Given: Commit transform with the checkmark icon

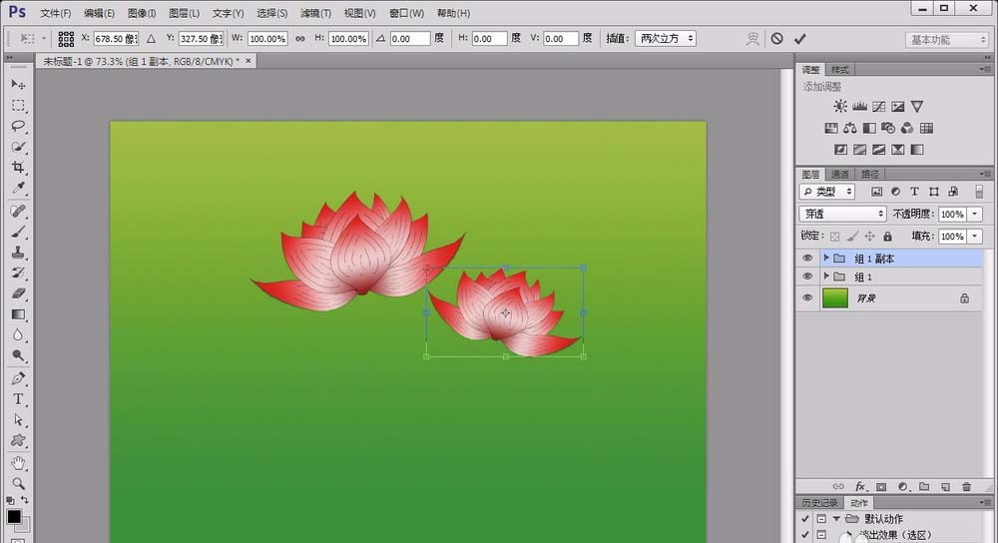Looking at the screenshot, I should (799, 38).
